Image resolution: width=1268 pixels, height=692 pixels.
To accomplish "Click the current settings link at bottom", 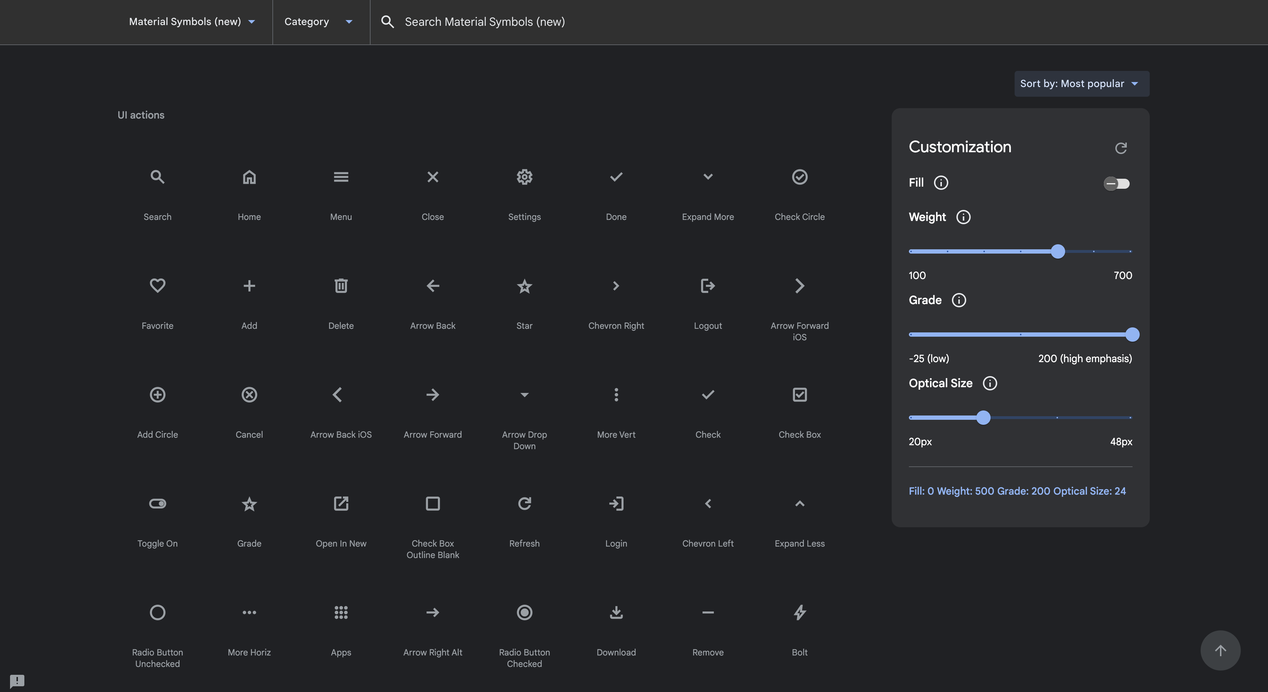I will coord(1016,491).
